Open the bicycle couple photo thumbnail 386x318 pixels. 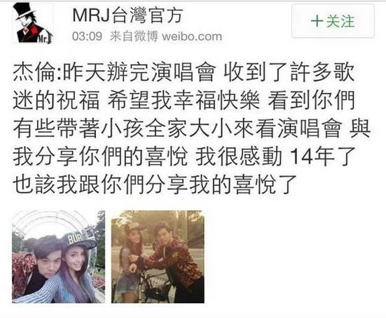click(158, 256)
